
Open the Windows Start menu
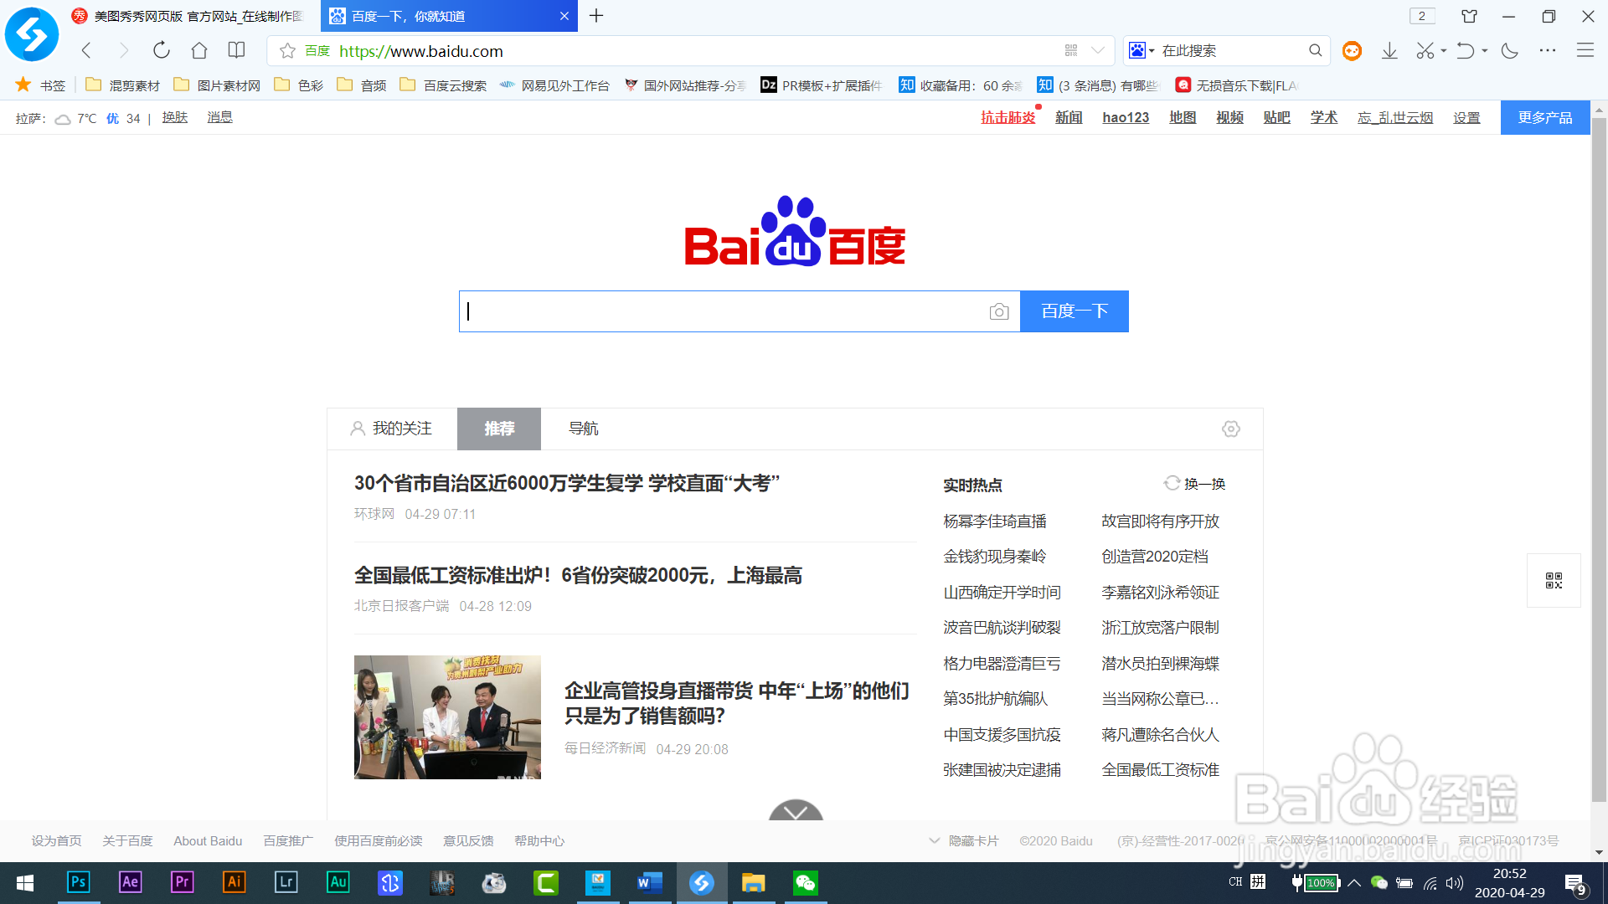tap(25, 882)
